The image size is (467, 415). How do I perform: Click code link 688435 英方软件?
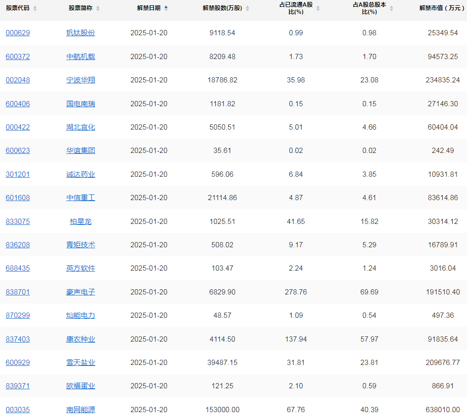(18, 268)
